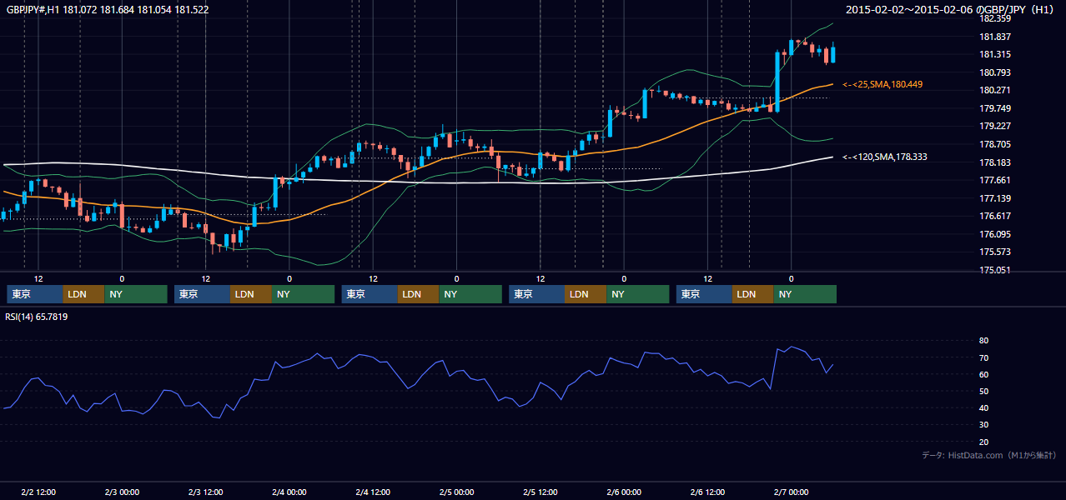Click the HistData.com data source credit
This screenshot has width=1066, height=500.
pos(989,455)
